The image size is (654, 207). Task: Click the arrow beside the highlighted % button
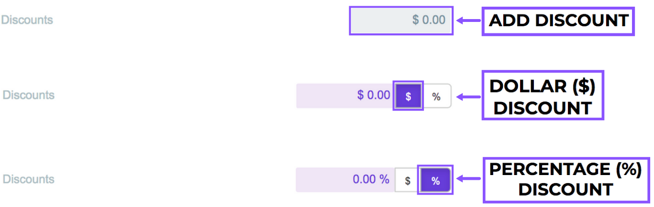click(467, 179)
